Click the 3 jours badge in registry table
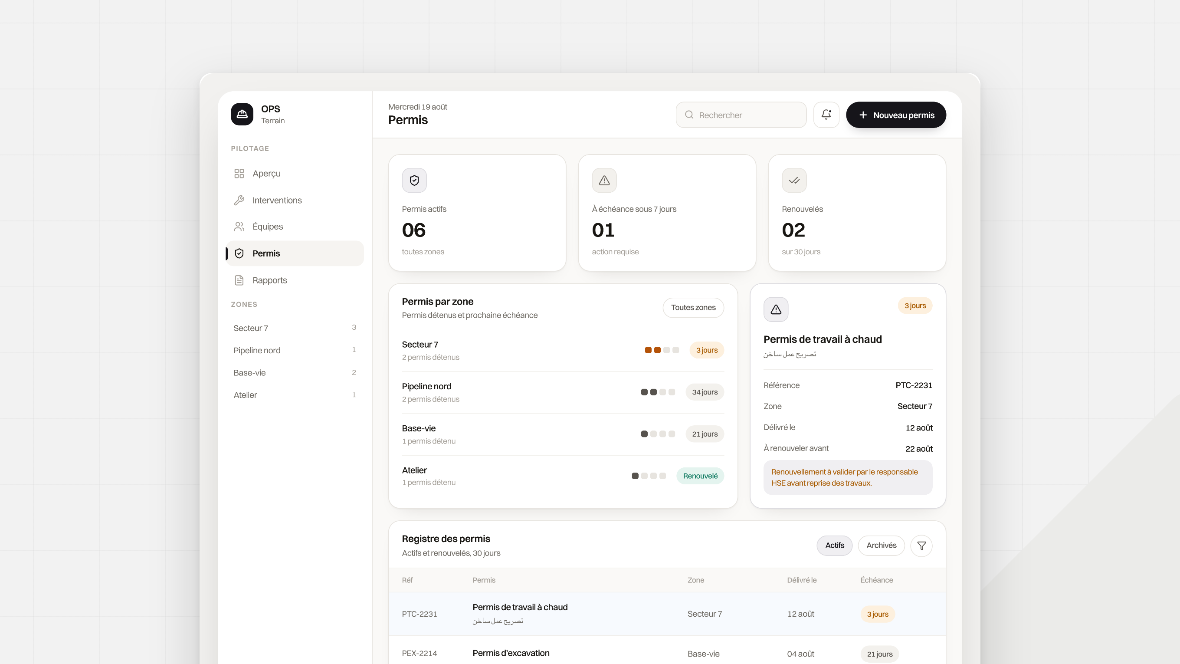The image size is (1180, 664). click(877, 615)
